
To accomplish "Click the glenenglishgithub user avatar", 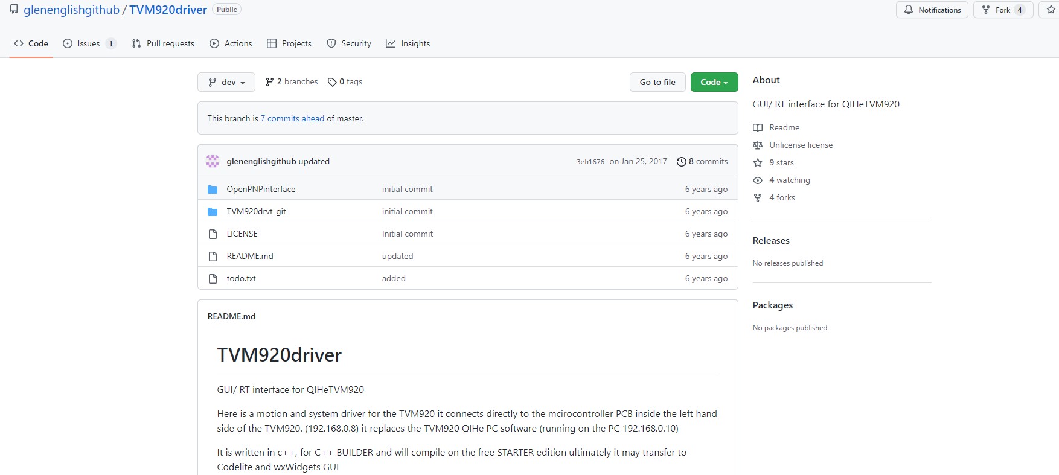I will coord(213,161).
